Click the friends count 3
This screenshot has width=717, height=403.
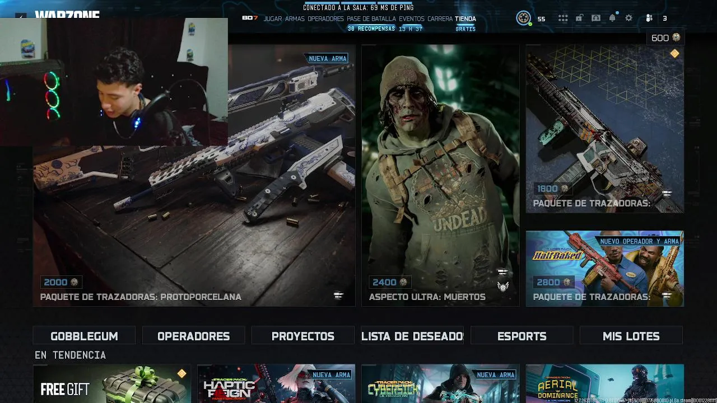665,18
